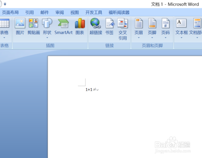Expand the 文本框 dropdown arrow
This screenshot has height=158, width=202.
click(181, 38)
